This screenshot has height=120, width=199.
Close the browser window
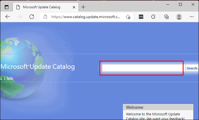click(x=193, y=4)
